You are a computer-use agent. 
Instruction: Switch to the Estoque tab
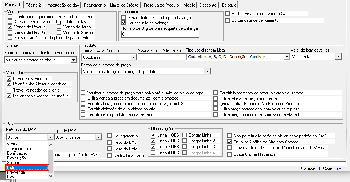click(x=229, y=5)
